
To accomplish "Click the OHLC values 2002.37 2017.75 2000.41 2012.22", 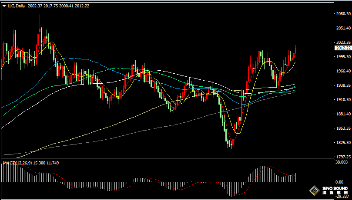I will click(x=58, y=6).
